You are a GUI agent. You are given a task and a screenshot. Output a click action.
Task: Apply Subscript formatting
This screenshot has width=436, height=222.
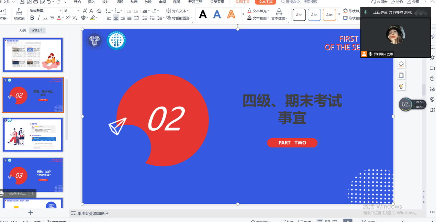[74, 18]
